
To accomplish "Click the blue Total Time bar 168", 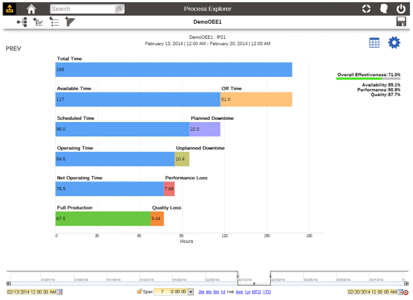I will click(x=174, y=70).
